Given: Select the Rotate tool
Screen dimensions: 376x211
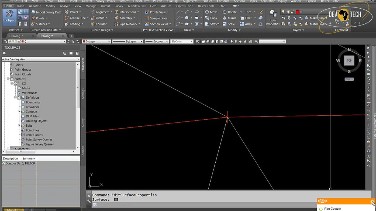Looking at the screenshot, I should (x=230, y=12).
